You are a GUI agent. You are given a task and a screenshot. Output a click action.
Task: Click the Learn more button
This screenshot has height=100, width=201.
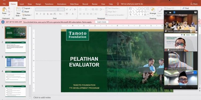click(102, 22)
